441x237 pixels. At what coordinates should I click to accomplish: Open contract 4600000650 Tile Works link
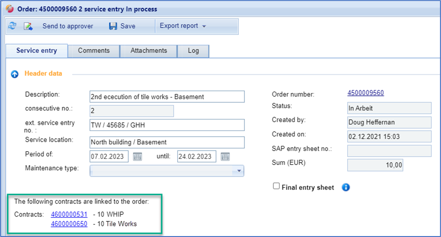69,224
